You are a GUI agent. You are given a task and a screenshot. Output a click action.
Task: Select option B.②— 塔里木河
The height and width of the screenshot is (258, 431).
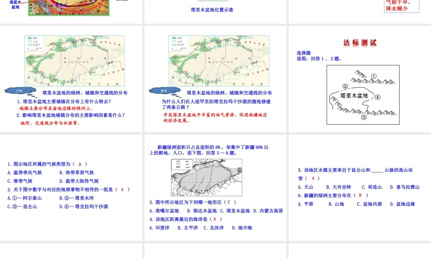77,198
